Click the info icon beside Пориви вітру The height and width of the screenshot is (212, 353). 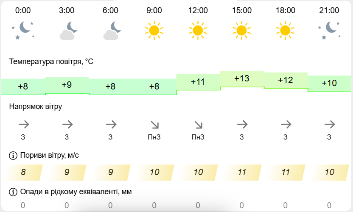[13, 156]
